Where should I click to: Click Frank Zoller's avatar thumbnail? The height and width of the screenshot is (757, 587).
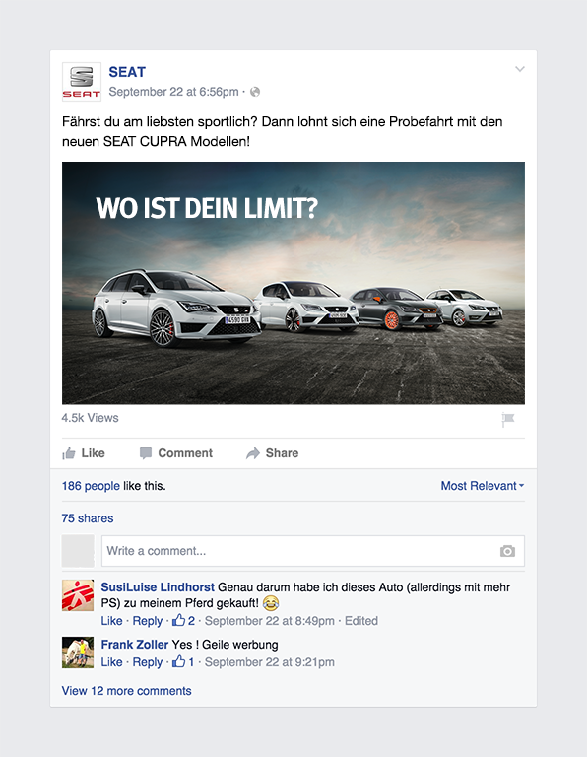[x=78, y=653]
